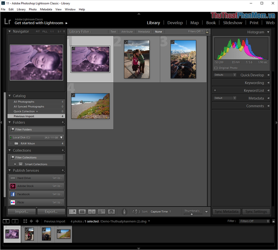Click RAW Nikon folder icon
This screenshot has height=250, width=278.
[16, 143]
